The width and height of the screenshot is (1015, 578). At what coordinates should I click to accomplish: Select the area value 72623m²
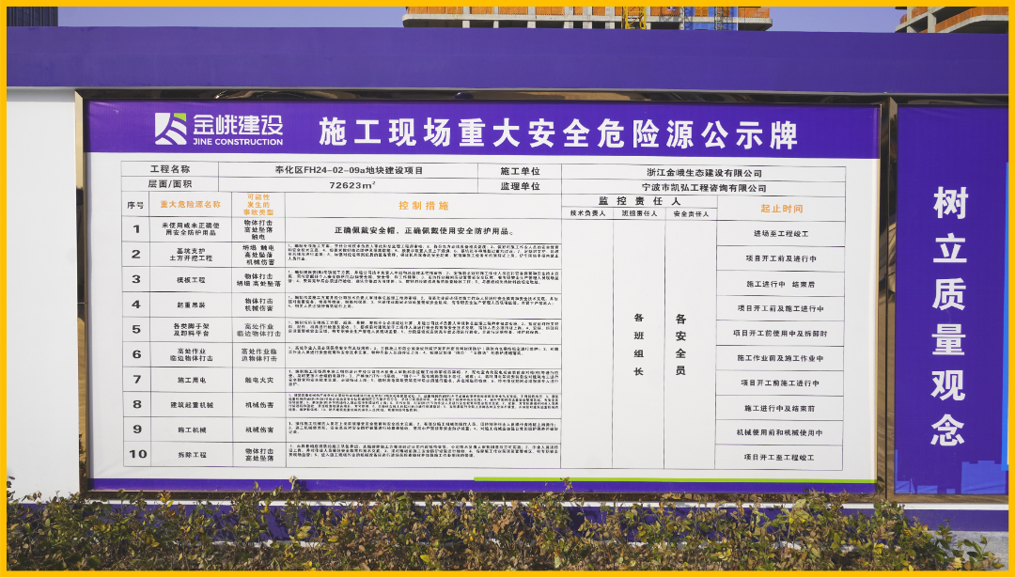352,185
